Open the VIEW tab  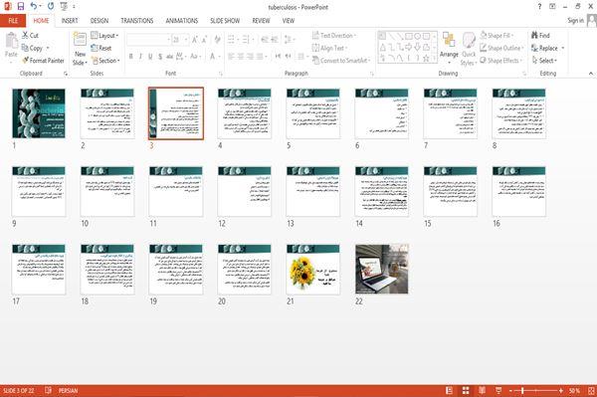coord(289,21)
